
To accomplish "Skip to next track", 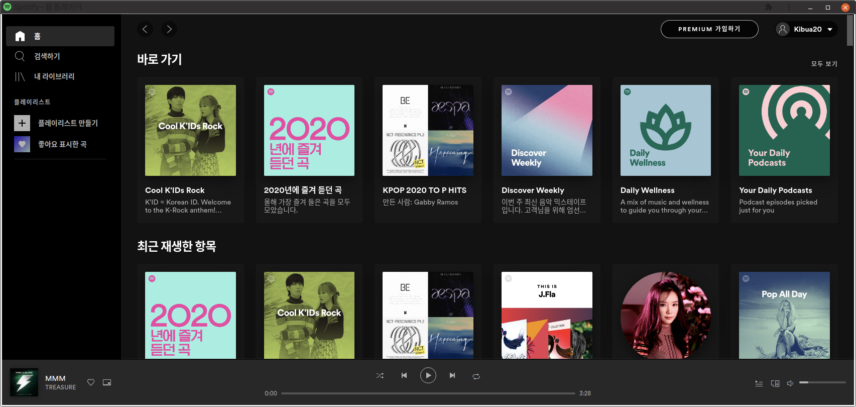I will coord(452,375).
